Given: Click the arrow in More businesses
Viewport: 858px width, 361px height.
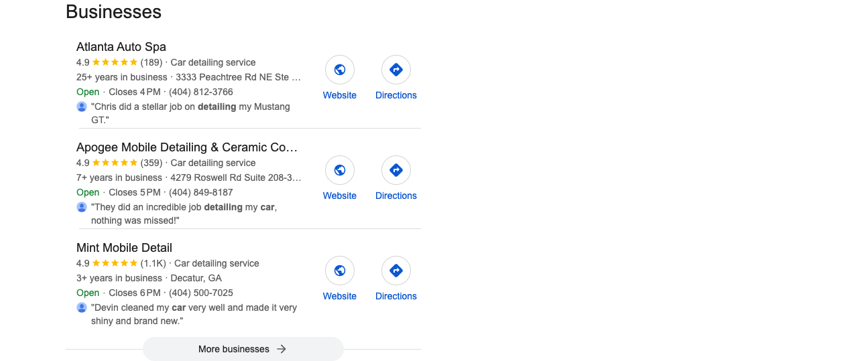Looking at the screenshot, I should 282,349.
